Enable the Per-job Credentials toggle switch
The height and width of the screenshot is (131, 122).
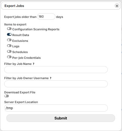[x=9, y=57]
